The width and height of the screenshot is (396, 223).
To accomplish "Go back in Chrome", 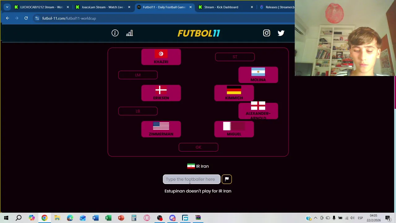I will [x=7, y=18].
